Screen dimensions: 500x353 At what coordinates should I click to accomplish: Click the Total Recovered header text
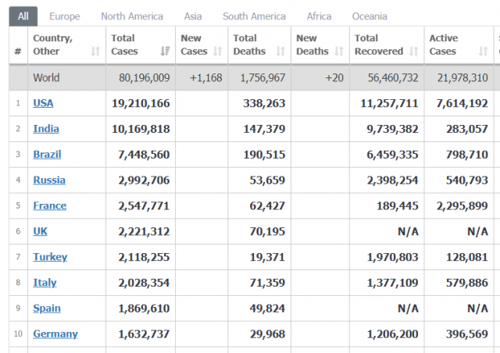coord(379,45)
